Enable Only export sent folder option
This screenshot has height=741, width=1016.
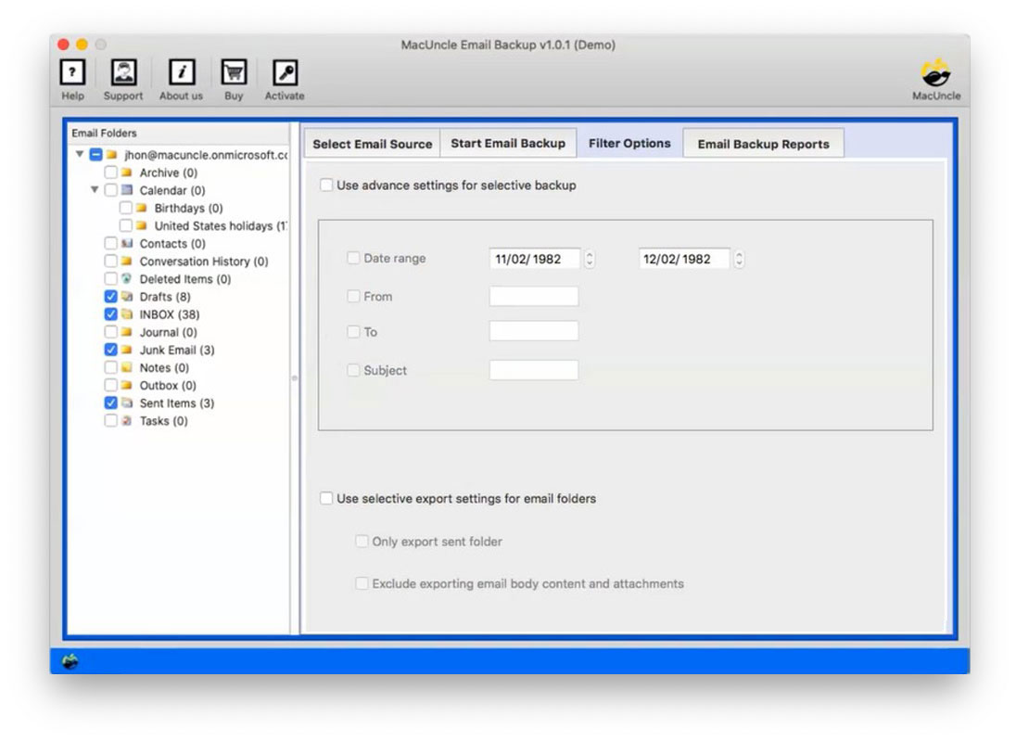coord(362,541)
